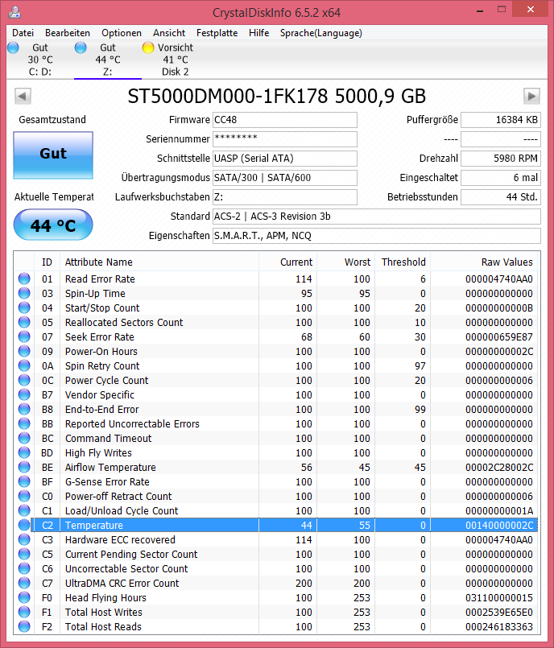Screen dimensions: 554x648
Task: Click the 44 °C temperature button
Action: pyautogui.click(x=53, y=225)
